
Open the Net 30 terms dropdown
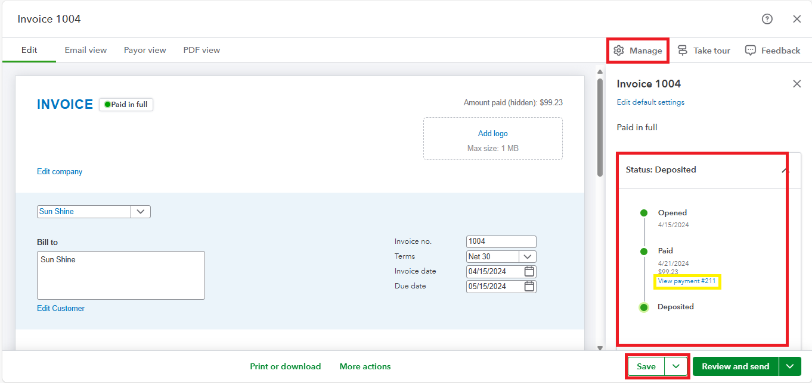pos(528,256)
